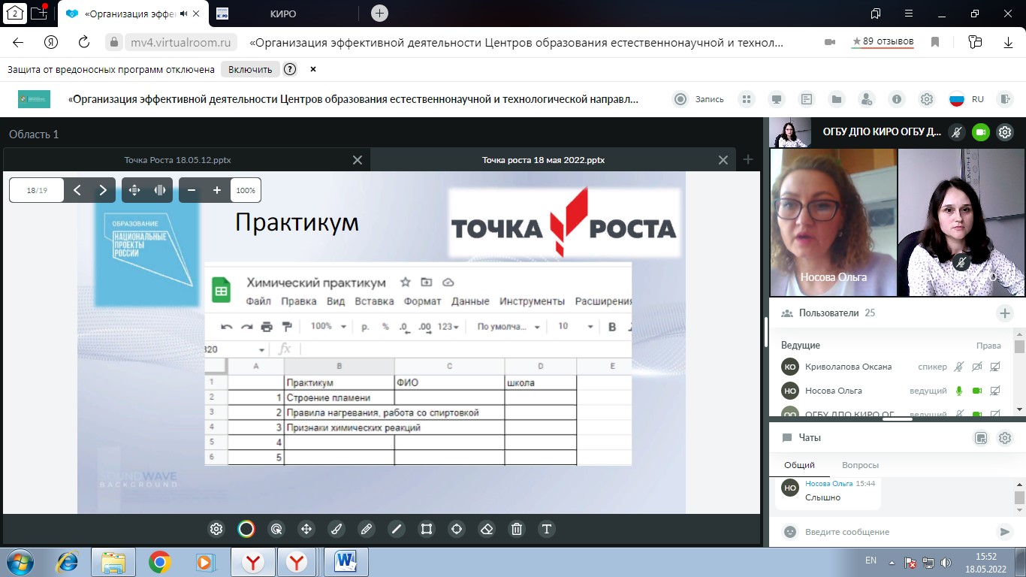Go to previous slide arrow

click(x=77, y=190)
